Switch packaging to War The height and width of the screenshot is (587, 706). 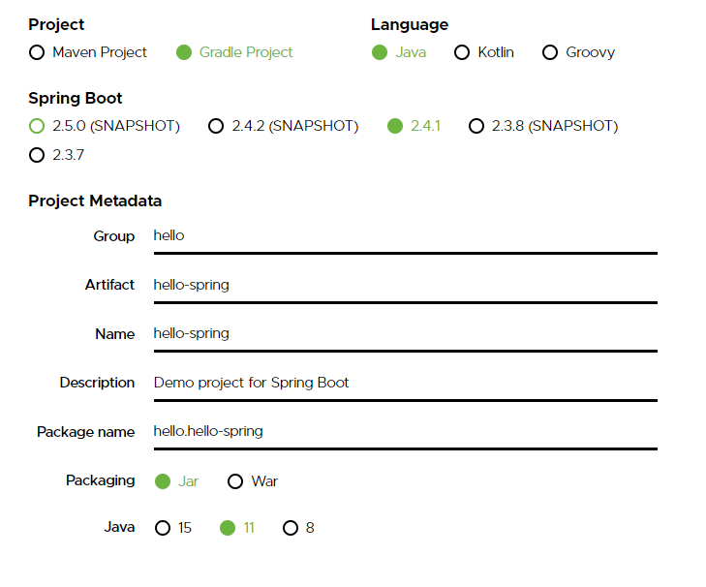235,481
